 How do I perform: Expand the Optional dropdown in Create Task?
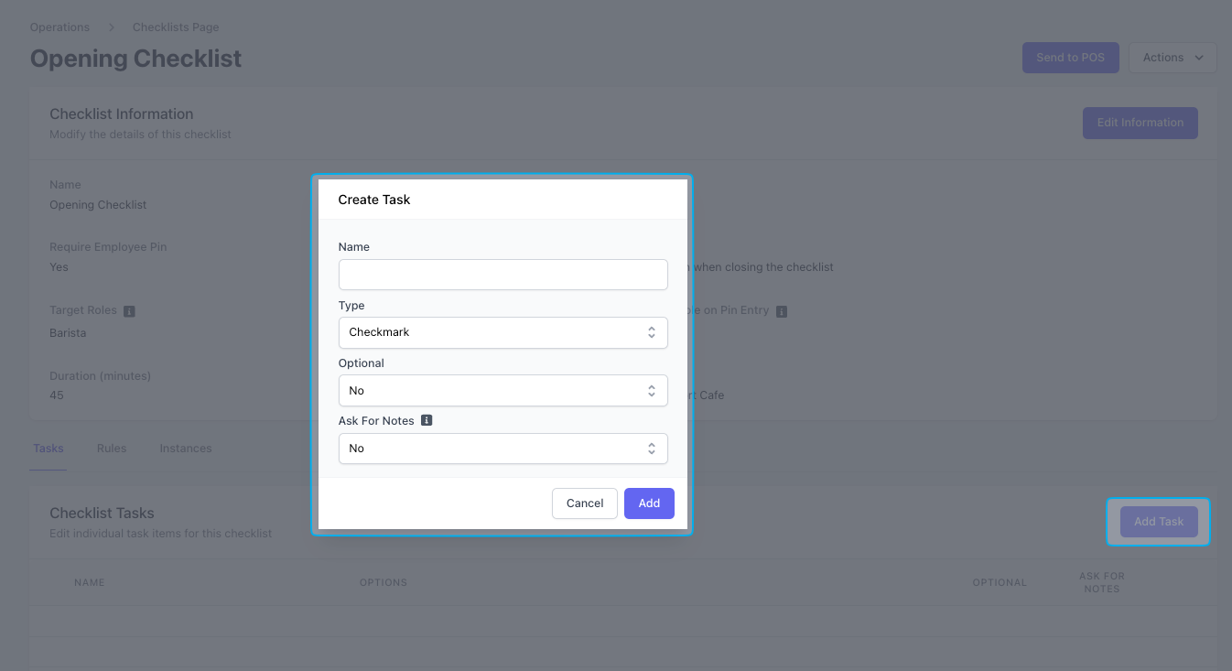503,391
